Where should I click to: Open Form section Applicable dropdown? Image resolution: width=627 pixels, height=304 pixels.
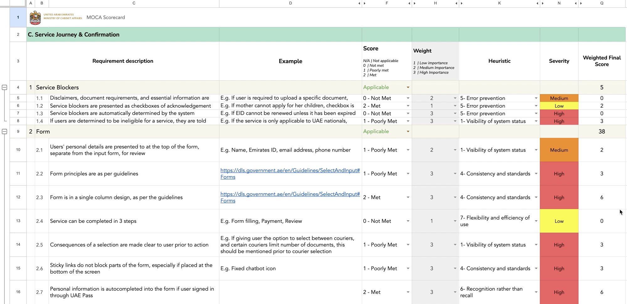tap(408, 132)
